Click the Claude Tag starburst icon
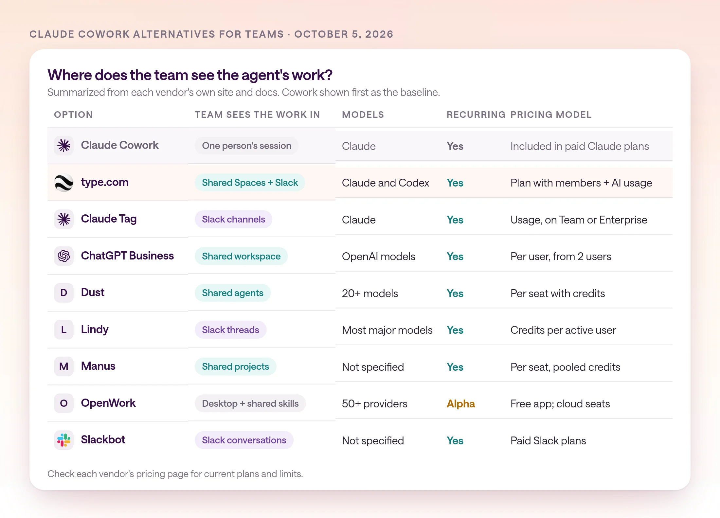 64,219
